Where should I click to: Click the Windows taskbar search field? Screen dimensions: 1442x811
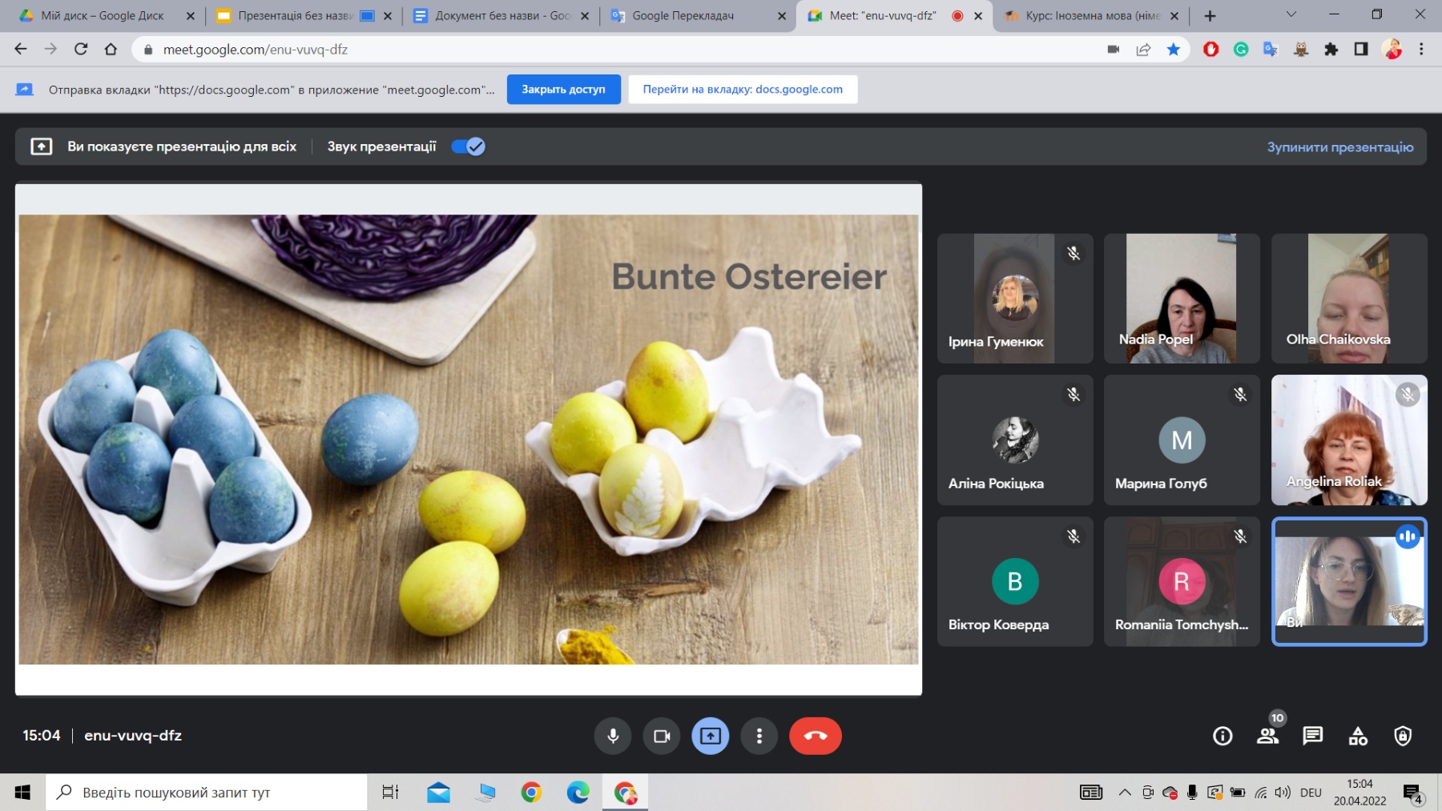(206, 793)
